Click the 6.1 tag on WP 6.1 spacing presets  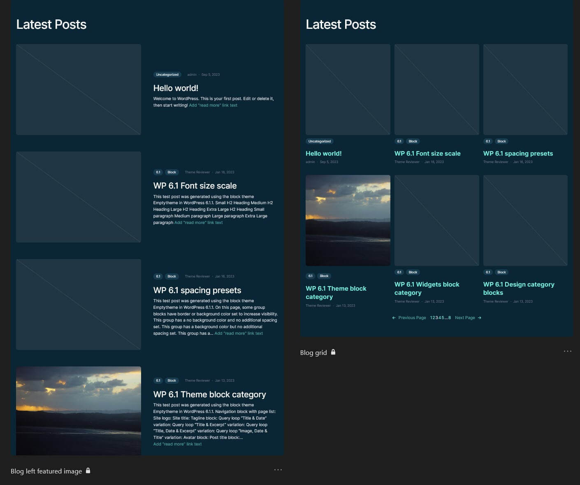tap(488, 141)
